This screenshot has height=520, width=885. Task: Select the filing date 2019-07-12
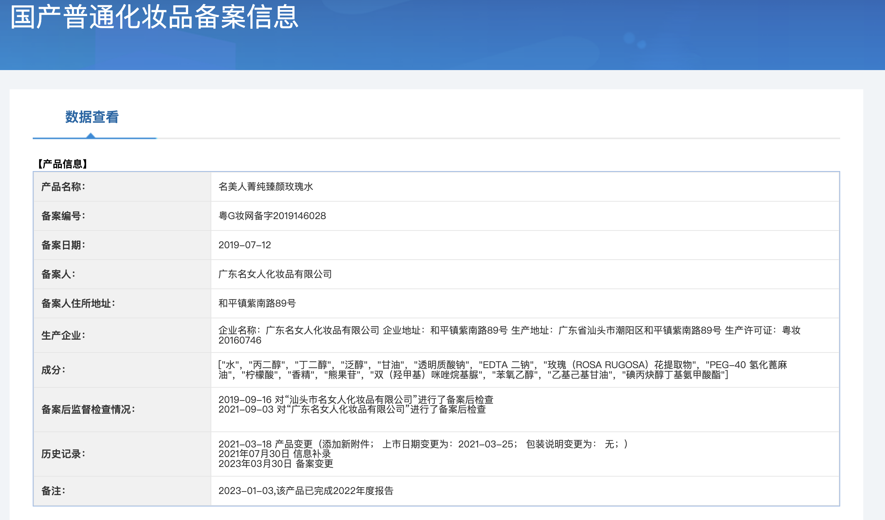(245, 245)
